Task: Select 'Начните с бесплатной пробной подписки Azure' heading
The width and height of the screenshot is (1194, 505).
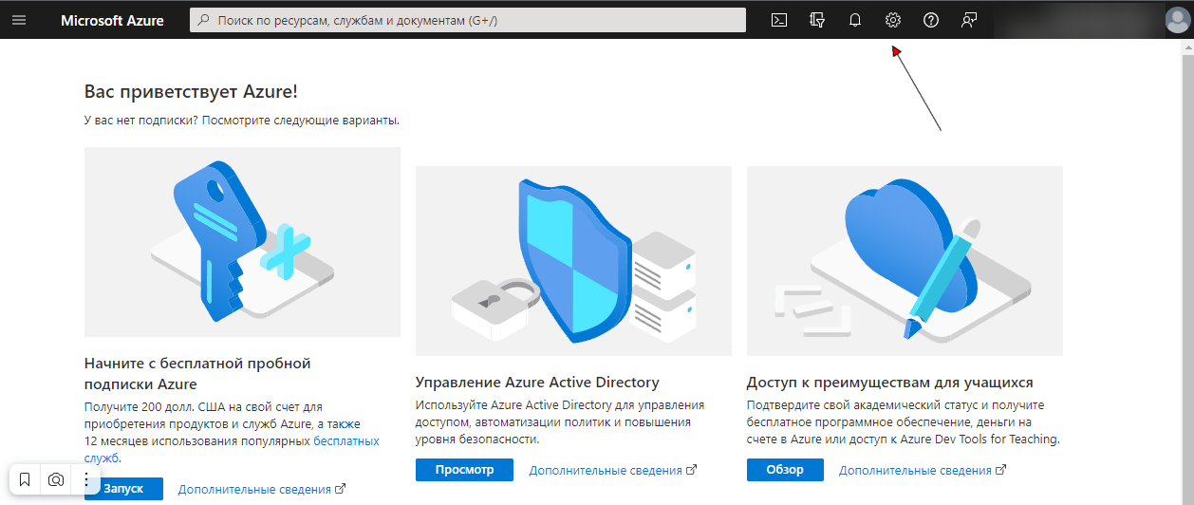Action: click(x=197, y=374)
